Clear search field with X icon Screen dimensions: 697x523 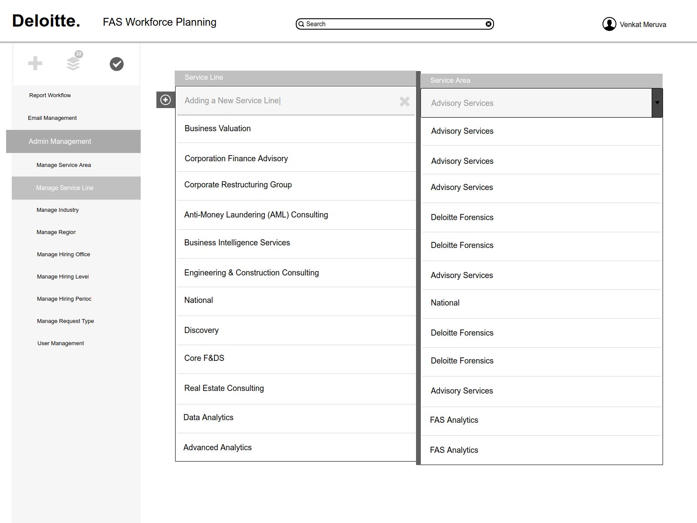tap(489, 24)
